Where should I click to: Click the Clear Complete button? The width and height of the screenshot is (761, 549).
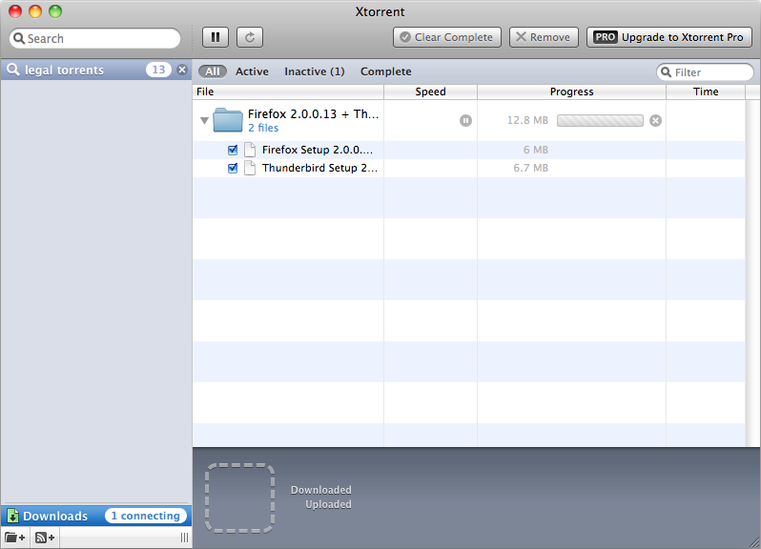point(447,37)
